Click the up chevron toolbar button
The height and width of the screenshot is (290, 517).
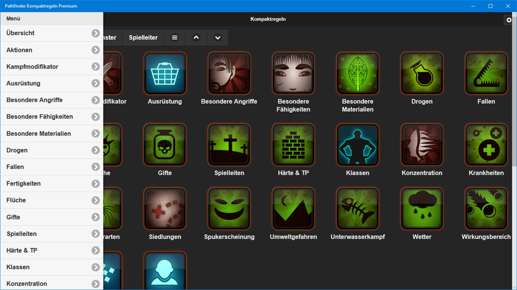point(196,38)
